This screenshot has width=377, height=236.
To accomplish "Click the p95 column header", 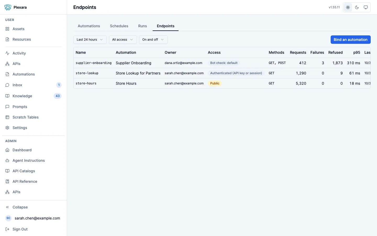I will (x=357, y=52).
